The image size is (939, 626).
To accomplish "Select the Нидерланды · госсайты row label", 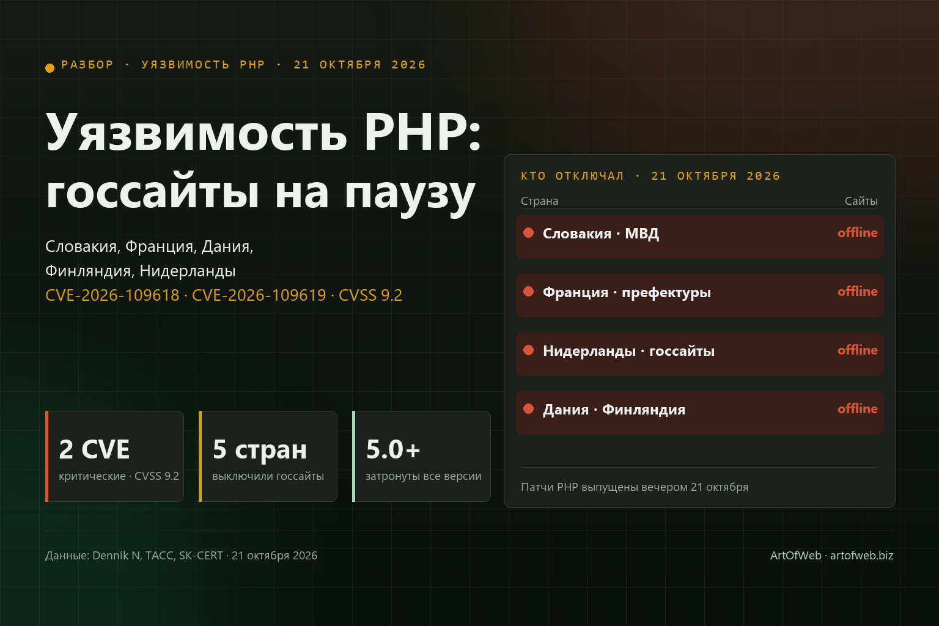I will click(x=628, y=351).
